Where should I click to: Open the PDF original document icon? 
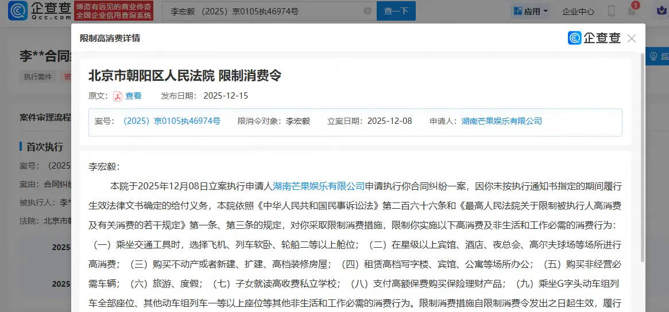pos(118,96)
